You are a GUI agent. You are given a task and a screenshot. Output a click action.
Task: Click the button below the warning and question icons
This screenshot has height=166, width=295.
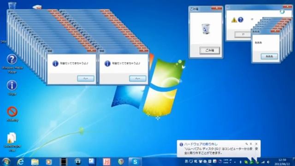point(243,35)
